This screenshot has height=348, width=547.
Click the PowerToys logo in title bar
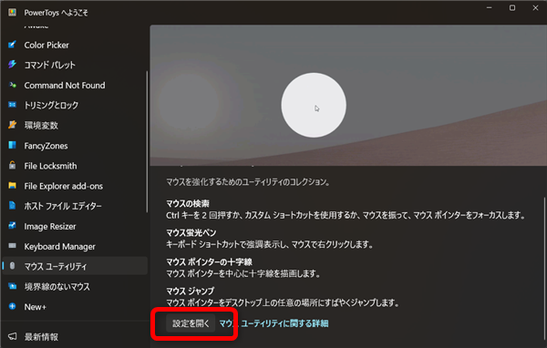click(12, 13)
